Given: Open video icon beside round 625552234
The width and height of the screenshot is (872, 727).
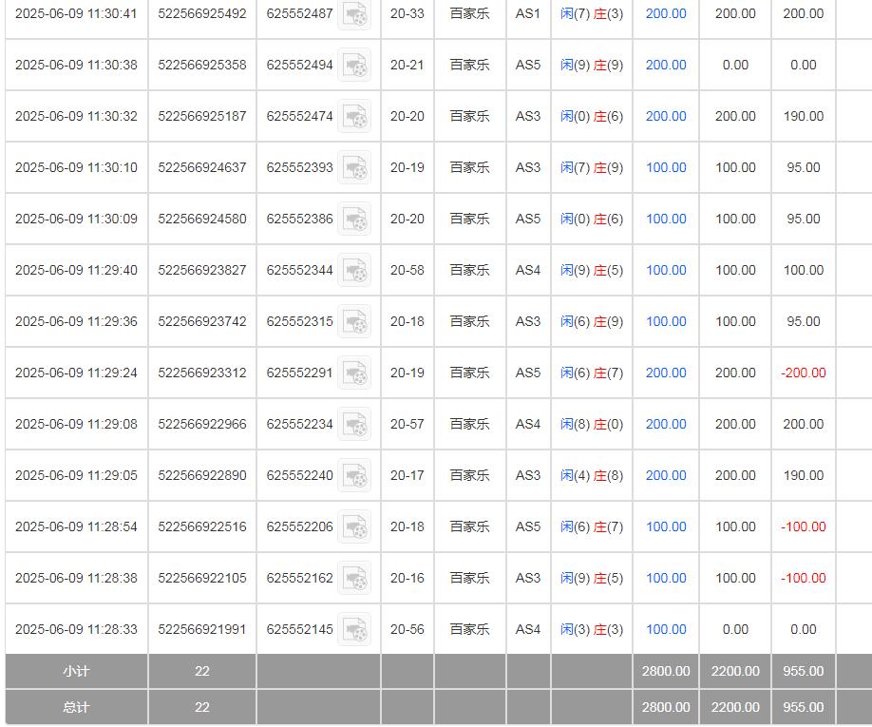Looking at the screenshot, I should [355, 425].
